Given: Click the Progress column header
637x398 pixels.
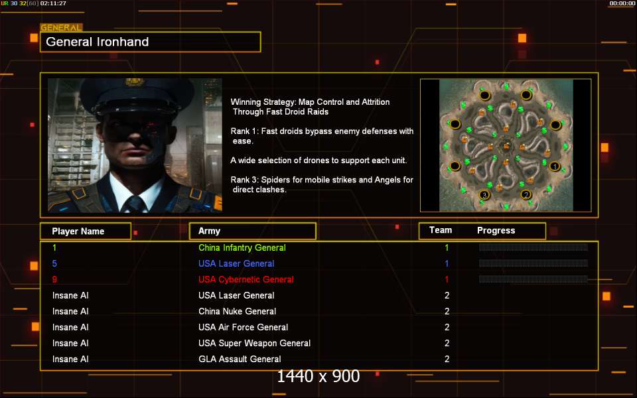Looking at the screenshot, I should coord(496,231).
